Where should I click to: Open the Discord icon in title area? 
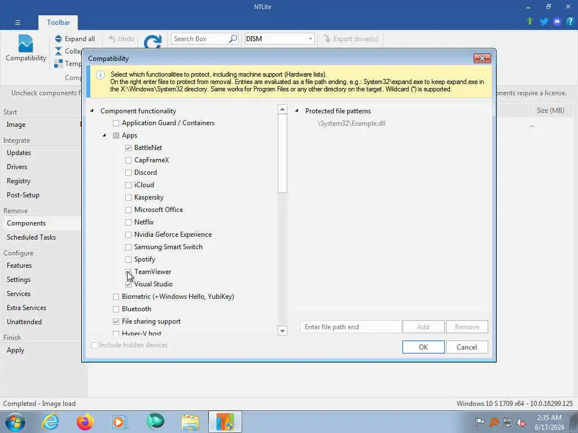tap(557, 22)
